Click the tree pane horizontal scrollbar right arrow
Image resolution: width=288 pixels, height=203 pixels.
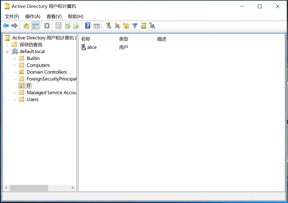point(73,188)
